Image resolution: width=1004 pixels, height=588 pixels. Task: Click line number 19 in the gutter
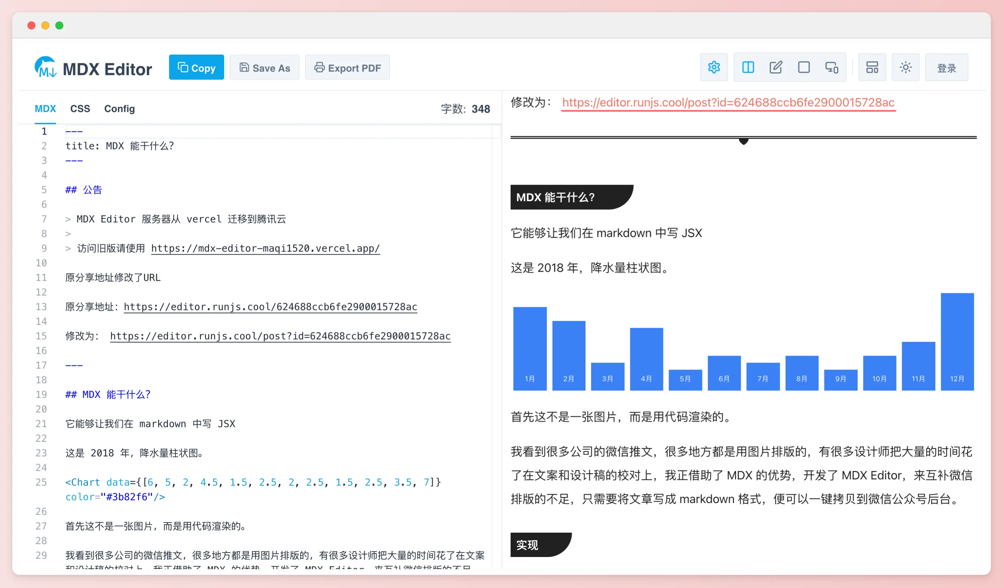[41, 395]
